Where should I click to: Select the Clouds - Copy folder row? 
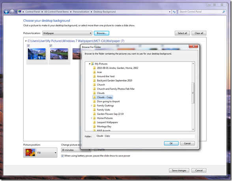coord(103,97)
